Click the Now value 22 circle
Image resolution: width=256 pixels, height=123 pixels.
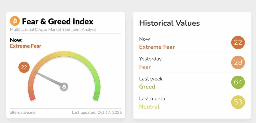238,42
